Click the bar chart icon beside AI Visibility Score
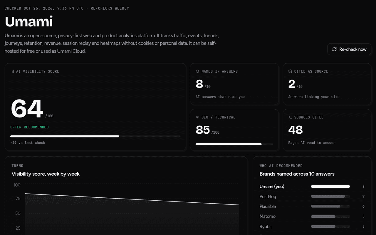The width and height of the screenshot is (376, 235). (x=12, y=71)
